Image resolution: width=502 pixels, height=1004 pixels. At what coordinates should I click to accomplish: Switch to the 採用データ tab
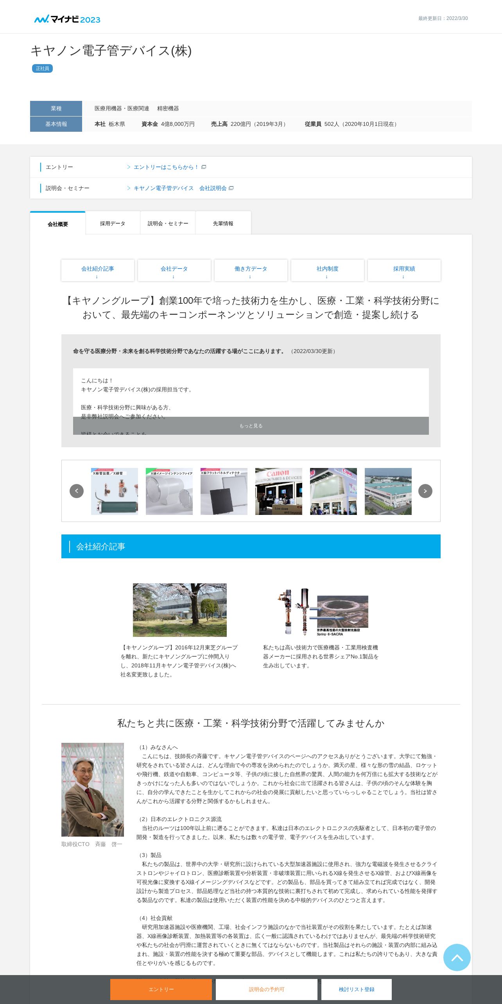pos(113,223)
